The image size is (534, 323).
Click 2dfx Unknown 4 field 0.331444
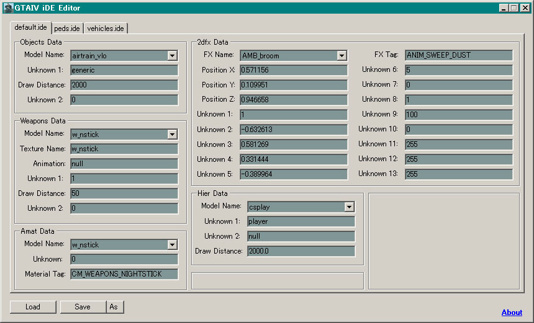[294, 159]
